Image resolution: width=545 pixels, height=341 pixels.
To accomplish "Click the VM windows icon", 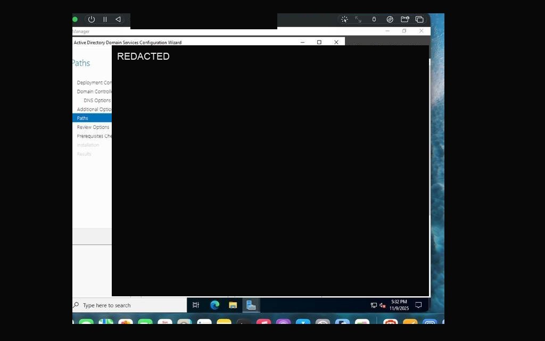I will [419, 20].
